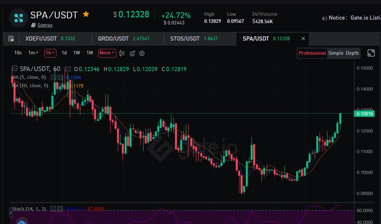This screenshot has height=224, width=381.
Task: Click the MA (5, close, 0) label
Action: tap(29, 78)
